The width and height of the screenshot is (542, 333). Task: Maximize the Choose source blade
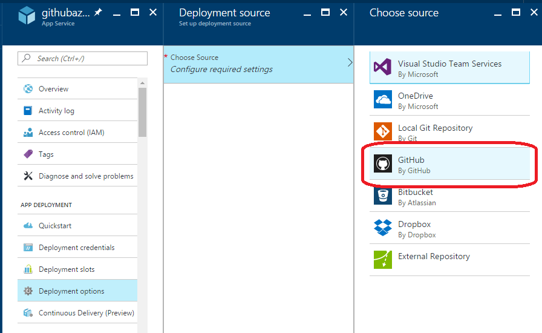pos(516,13)
